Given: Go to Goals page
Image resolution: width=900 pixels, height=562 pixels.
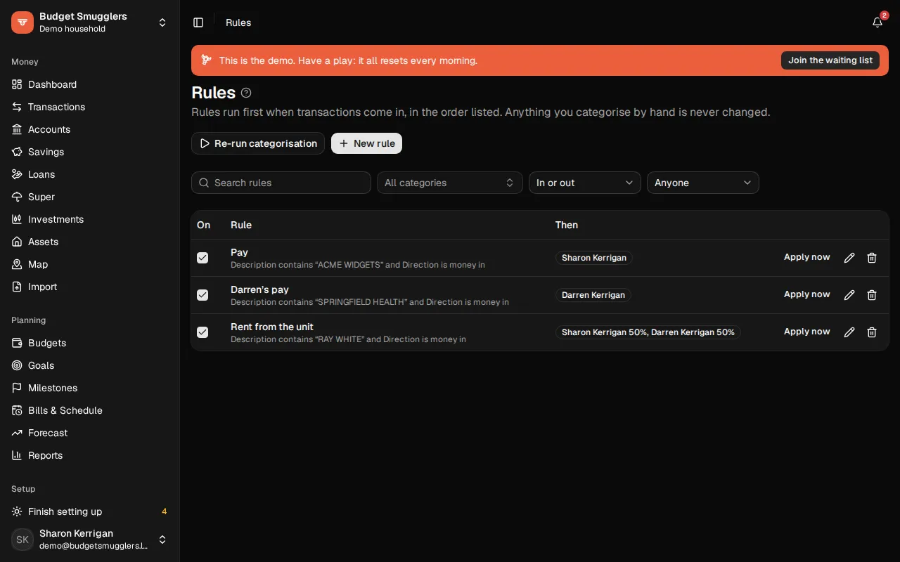Looking at the screenshot, I should [x=90, y=365].
